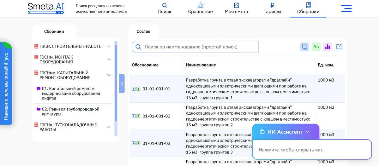This screenshot has width=379, height=166.
Task: Expand ГЭСН. СТРОИТЕЛЬНЫЕ РАБОТЫ chevron
Action: tap(109, 47)
